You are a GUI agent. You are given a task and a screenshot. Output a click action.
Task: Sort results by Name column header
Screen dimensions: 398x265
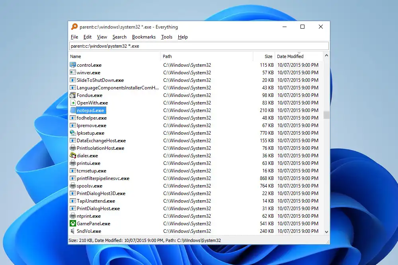76,56
